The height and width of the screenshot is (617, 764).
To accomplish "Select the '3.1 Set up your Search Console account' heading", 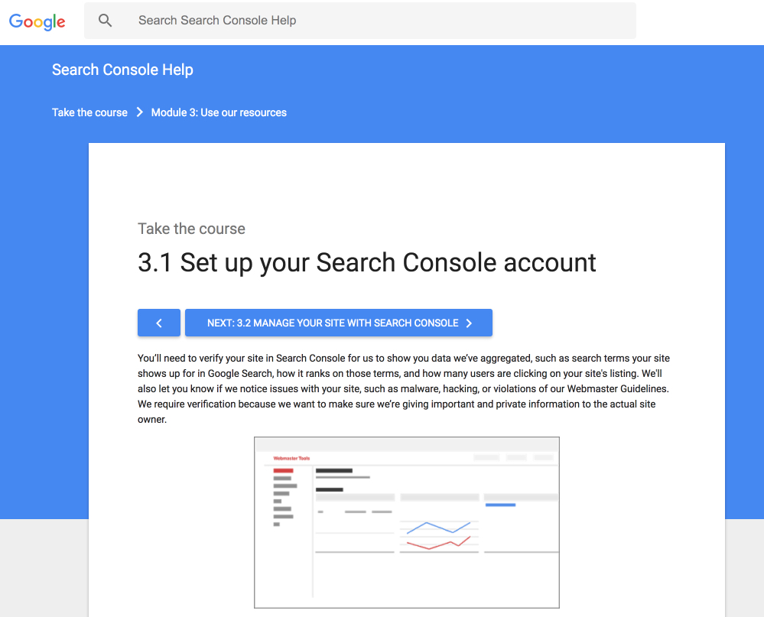I will 367,263.
